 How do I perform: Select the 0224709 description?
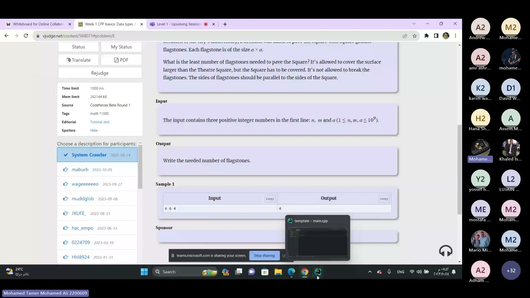pyautogui.click(x=97, y=243)
